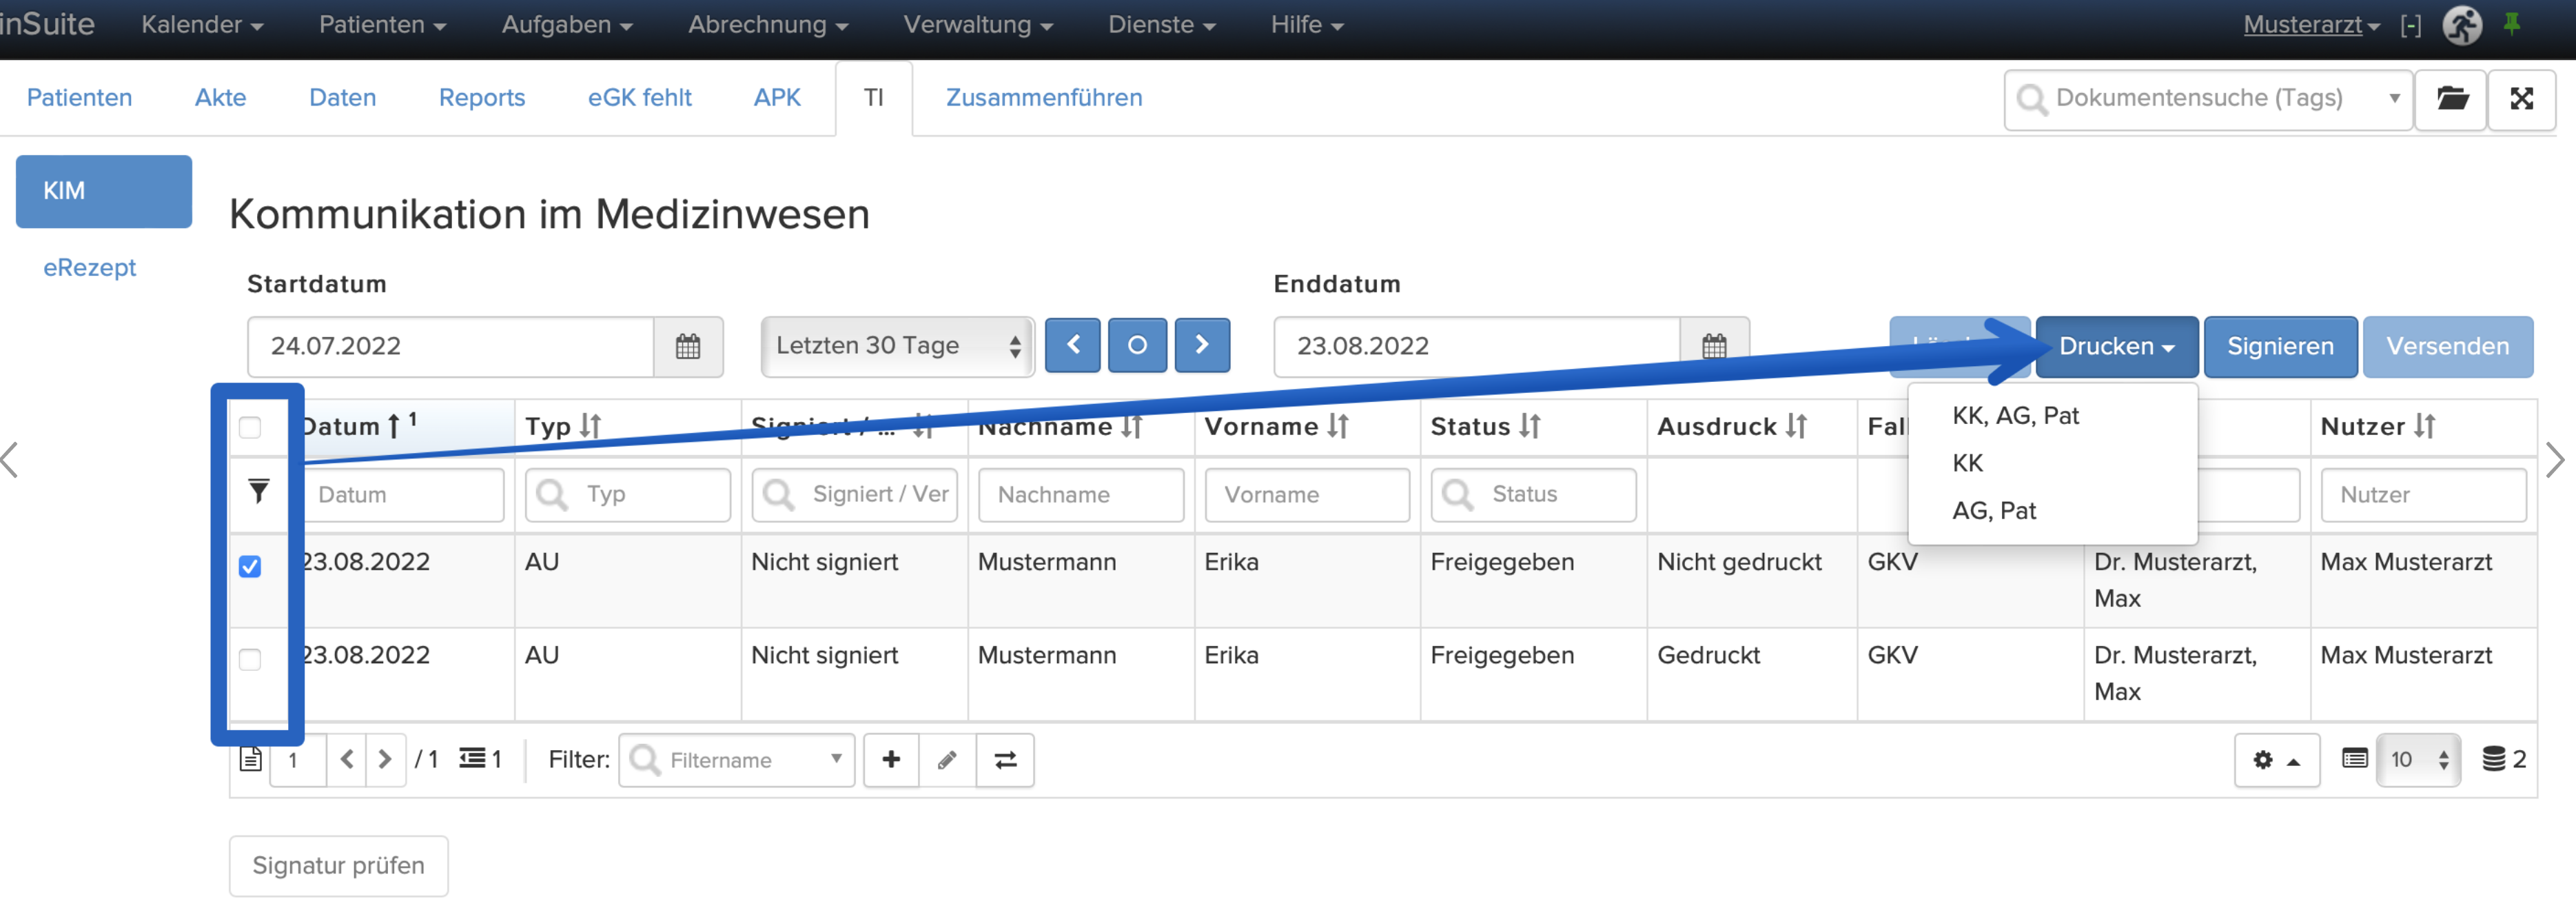Go to next table page

tap(385, 760)
